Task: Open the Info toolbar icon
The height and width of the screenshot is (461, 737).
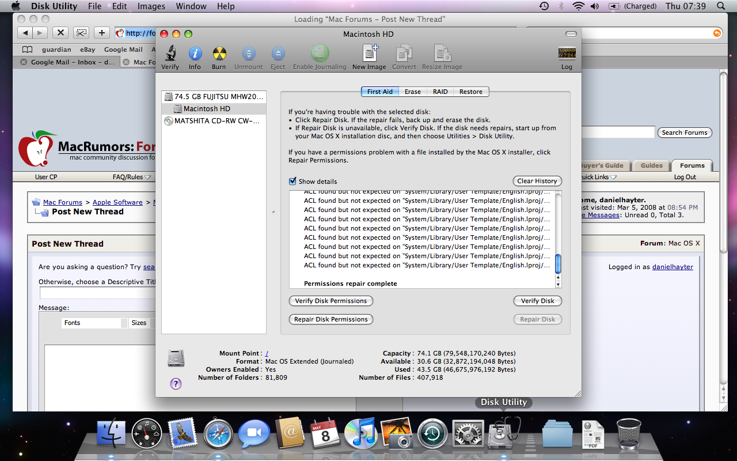Action: 195,54
